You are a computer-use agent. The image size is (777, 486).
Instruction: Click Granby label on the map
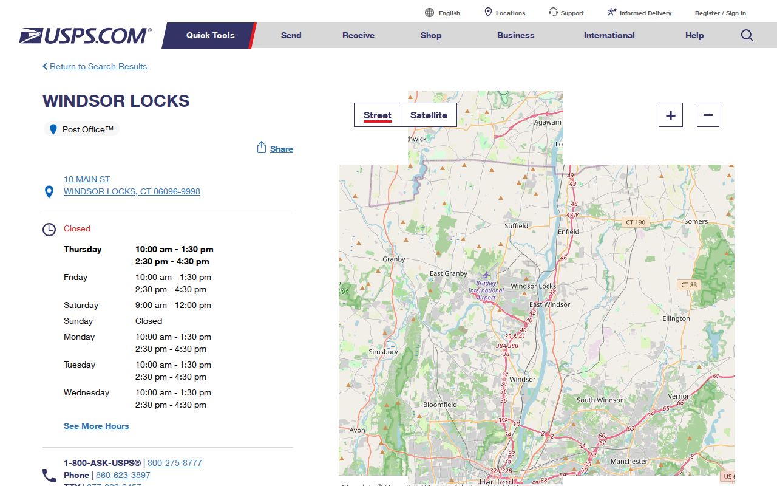click(x=394, y=259)
